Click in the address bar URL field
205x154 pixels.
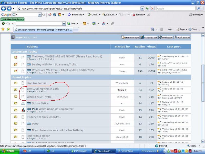[77, 8]
